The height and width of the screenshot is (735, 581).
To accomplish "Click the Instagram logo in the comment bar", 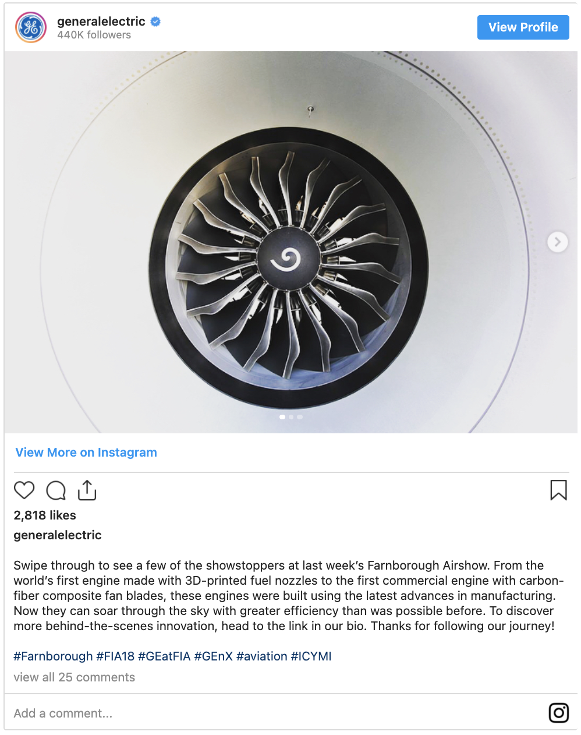I will click(x=559, y=712).
